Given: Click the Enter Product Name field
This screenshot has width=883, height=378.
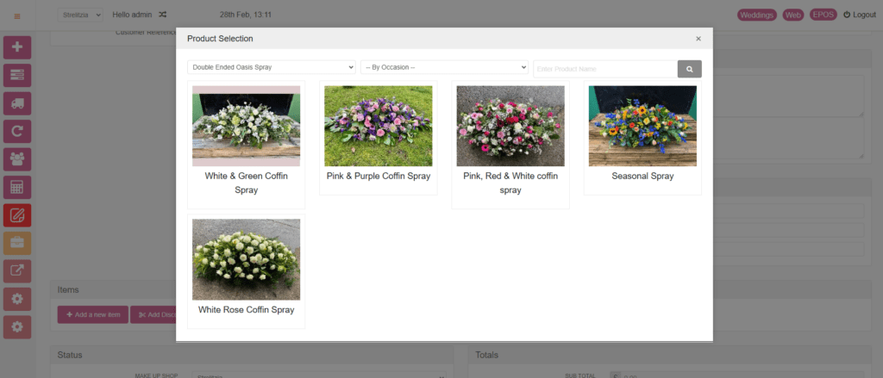Looking at the screenshot, I should [x=605, y=69].
